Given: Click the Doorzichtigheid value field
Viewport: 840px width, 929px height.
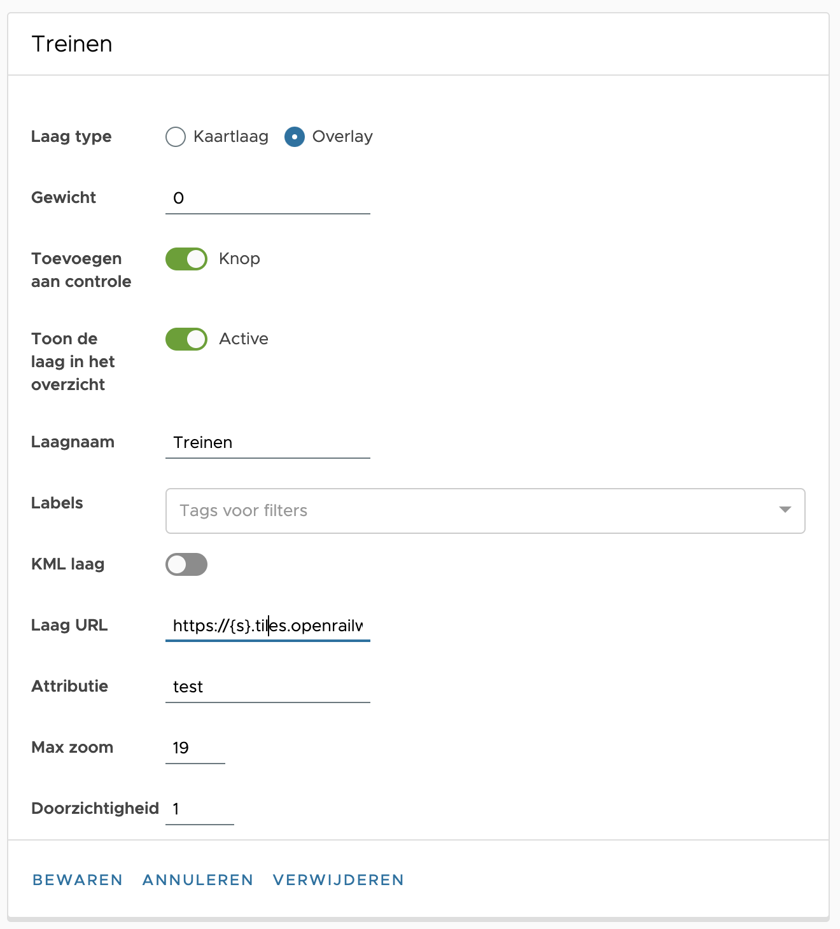Looking at the screenshot, I should 199,809.
